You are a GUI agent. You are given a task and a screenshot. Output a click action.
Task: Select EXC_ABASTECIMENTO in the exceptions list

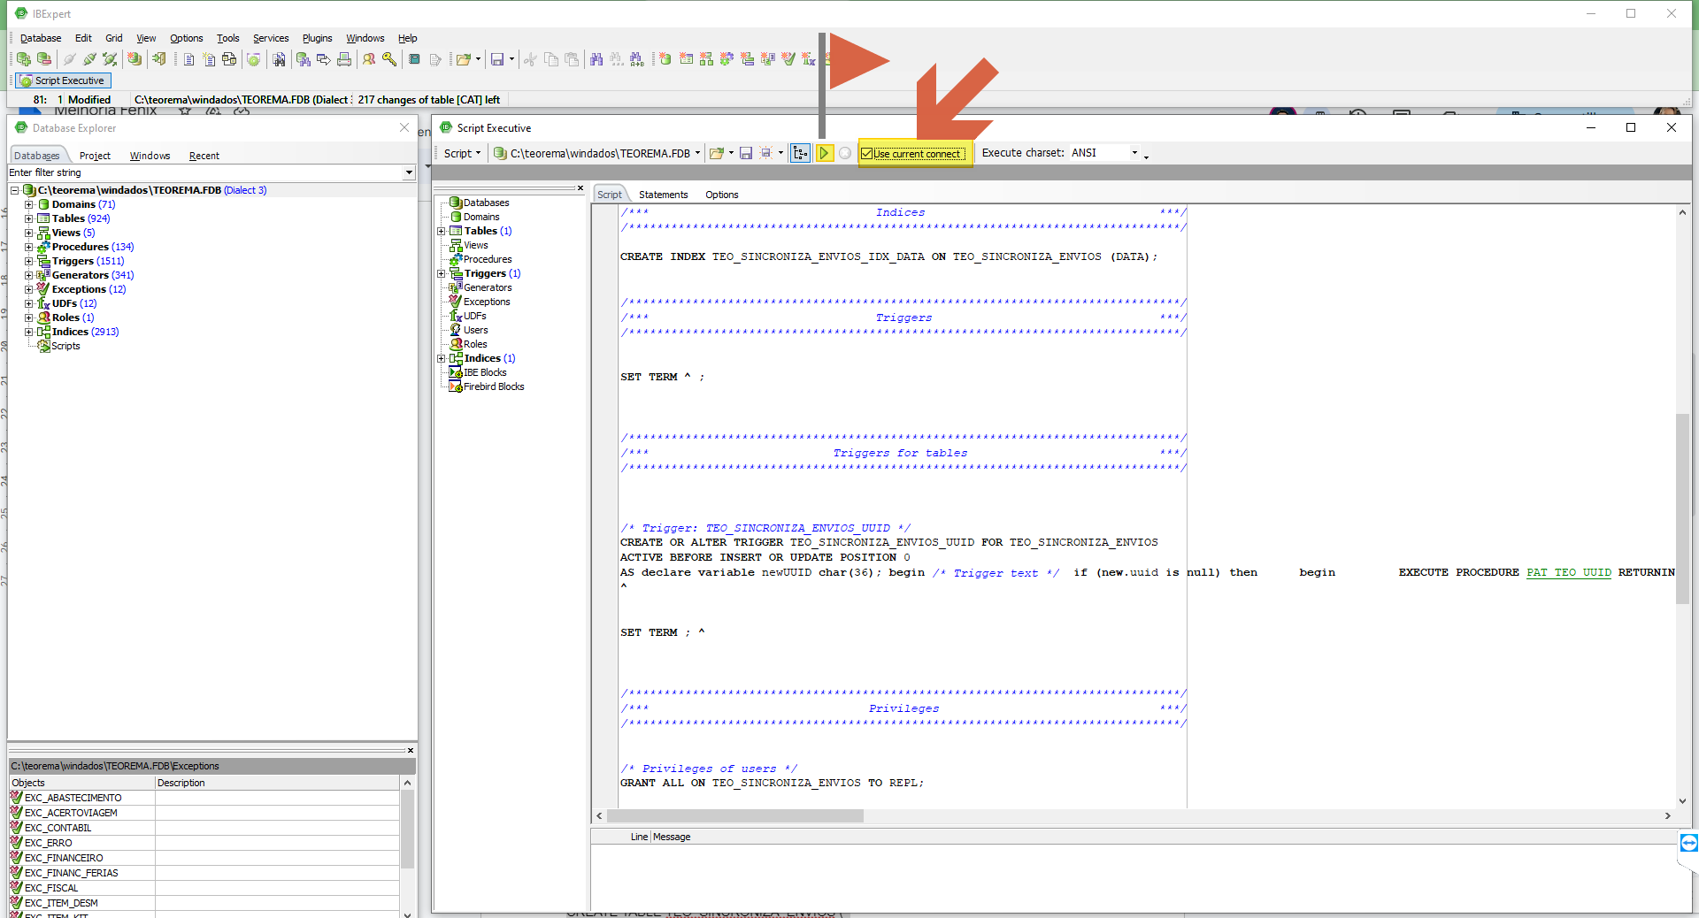coord(73,798)
